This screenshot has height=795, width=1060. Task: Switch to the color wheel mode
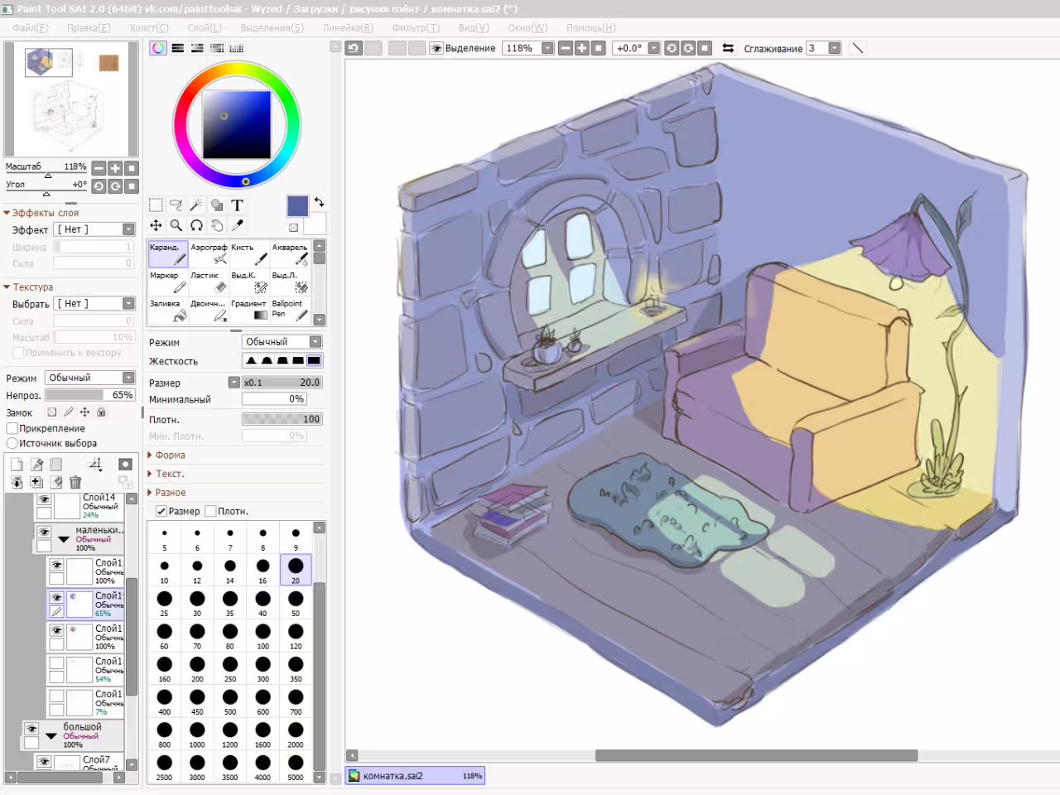click(157, 48)
